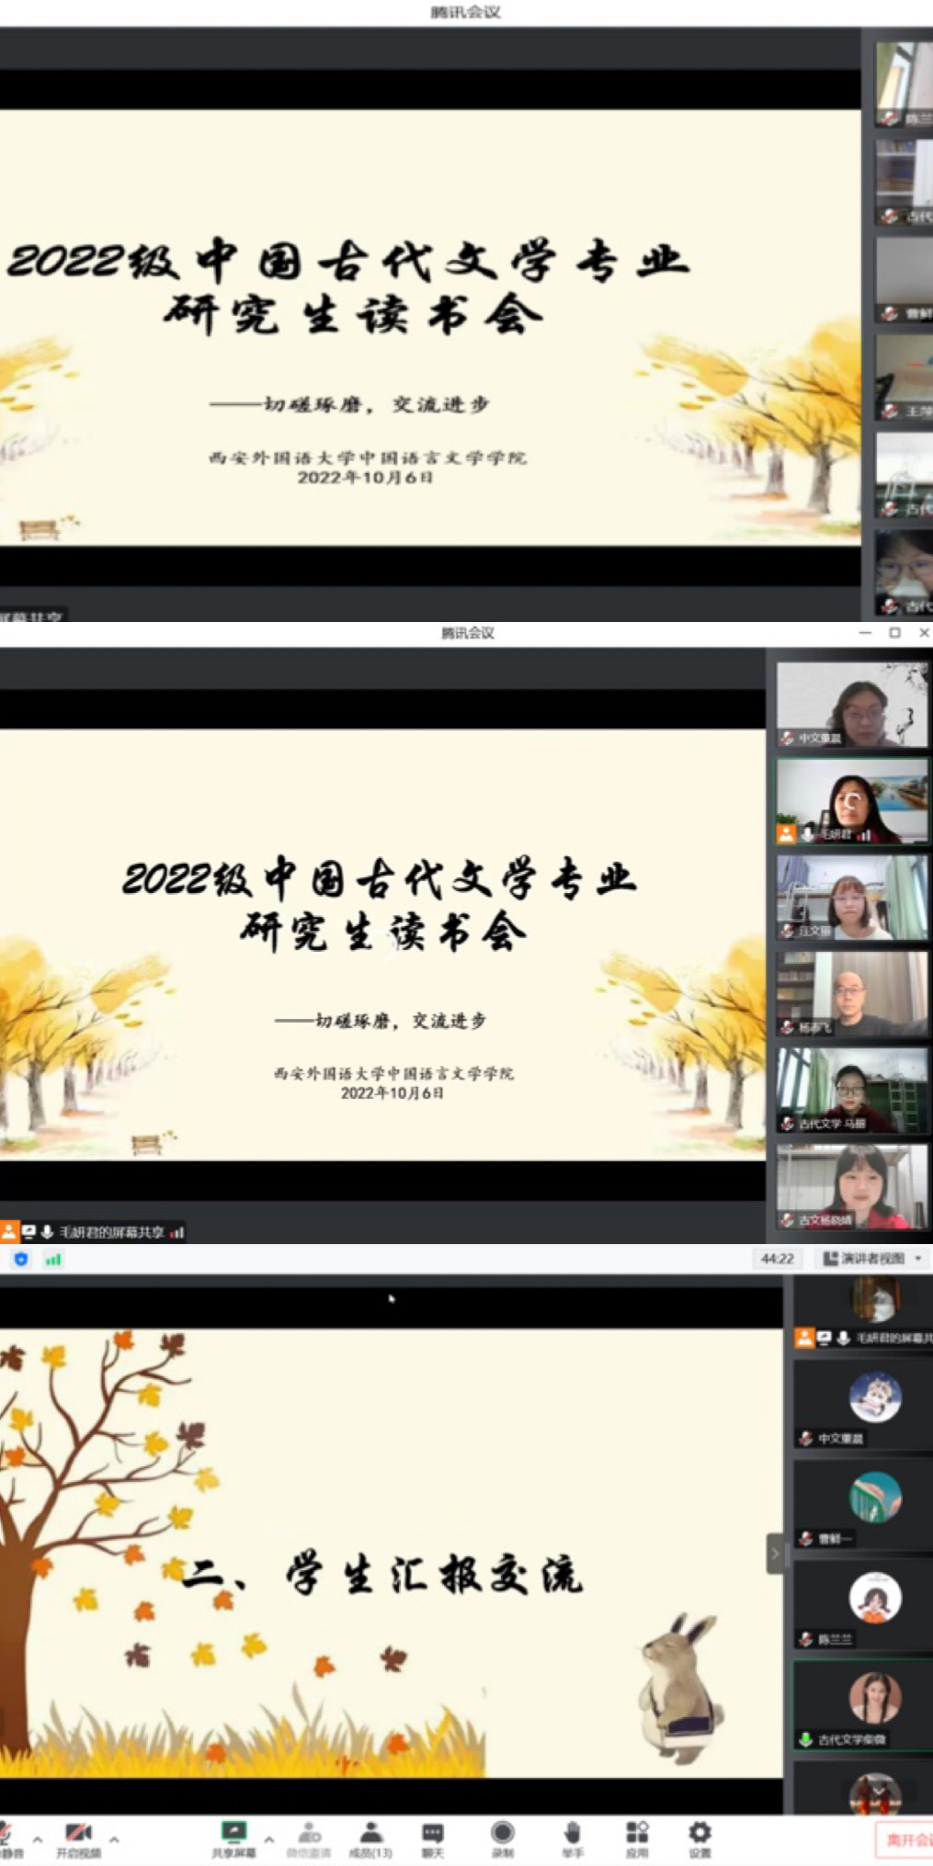
Task: Open the Apps (应用) icon
Action: click(x=637, y=1834)
